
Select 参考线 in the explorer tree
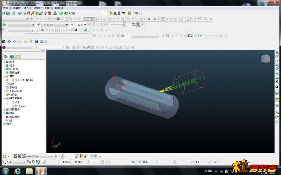13,87
